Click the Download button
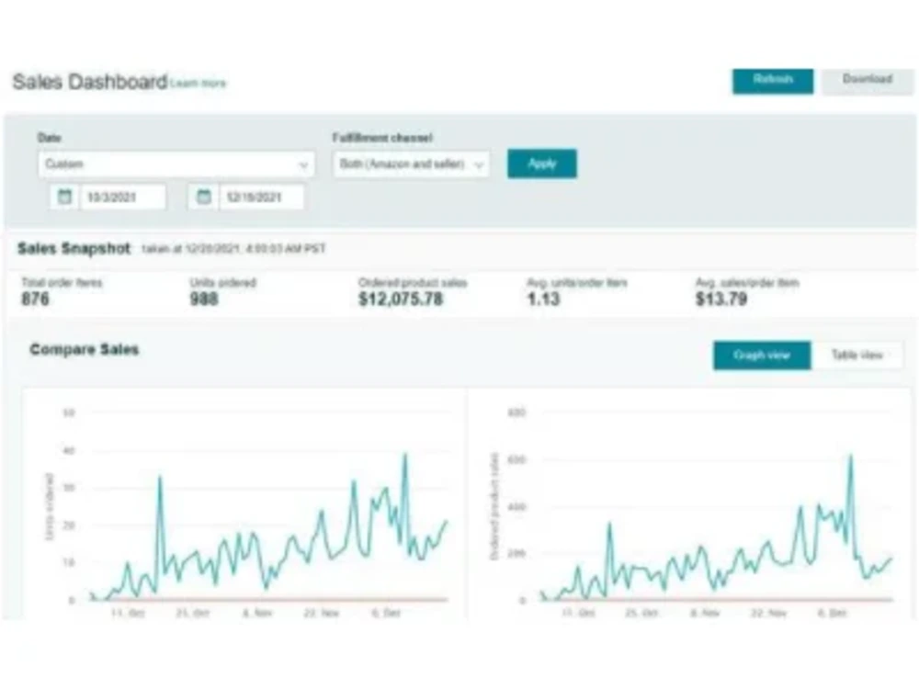Viewport: 919px width, 689px height. tap(867, 81)
